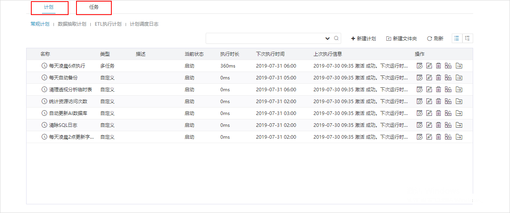Open the ETL执行计划 sub-tab
This screenshot has width=510, height=213.
tap(108, 24)
